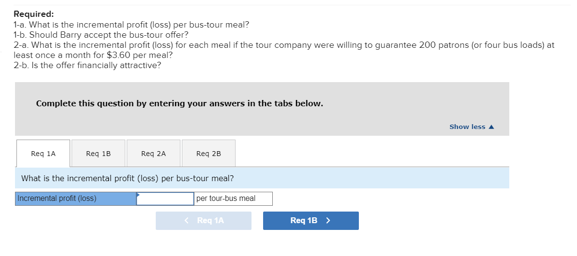The width and height of the screenshot is (577, 256).
Task: Click the blue corner marker in answer cell
Action: (139, 195)
